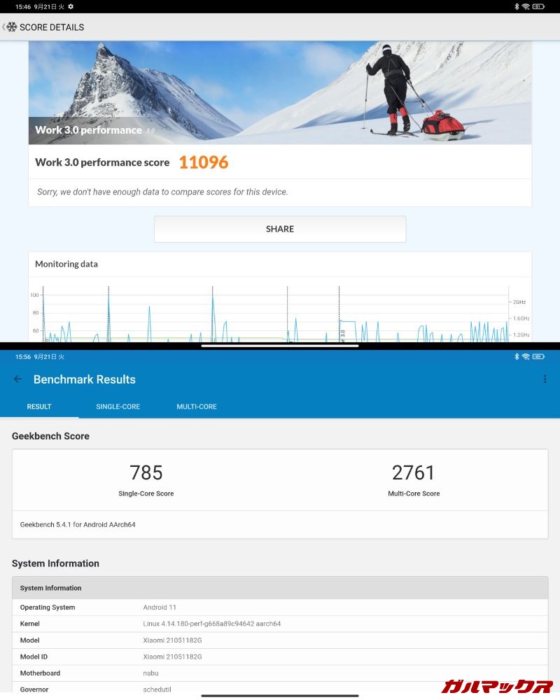The width and height of the screenshot is (560, 700).
Task: Tap the Wi-Fi icon in the blue Geekbench status bar
Action: pos(525,356)
